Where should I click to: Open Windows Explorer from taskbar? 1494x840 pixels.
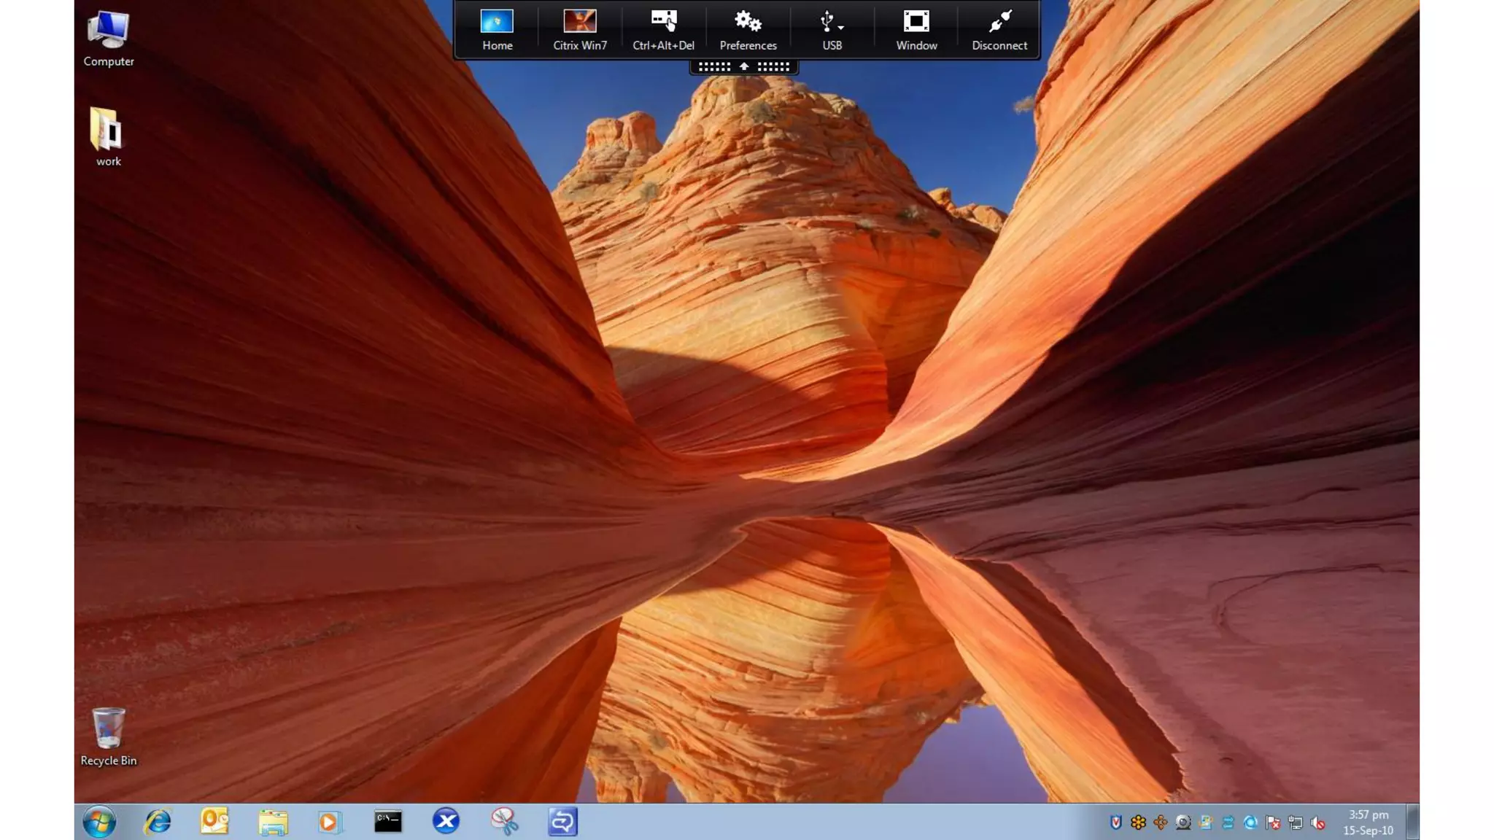(273, 822)
